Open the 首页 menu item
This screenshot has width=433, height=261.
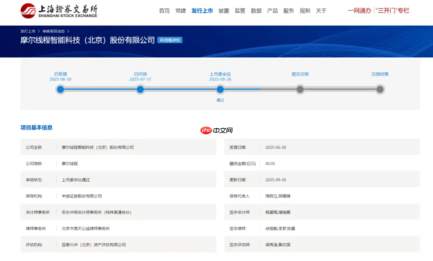tap(164, 11)
